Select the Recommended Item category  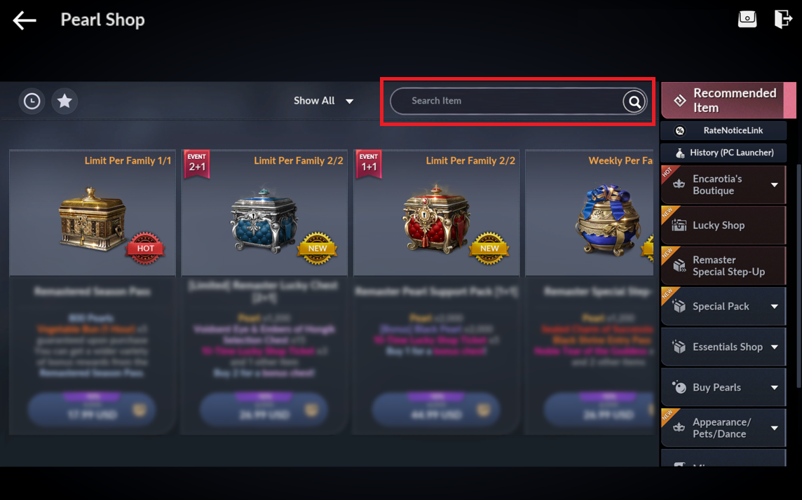pyautogui.click(x=728, y=101)
